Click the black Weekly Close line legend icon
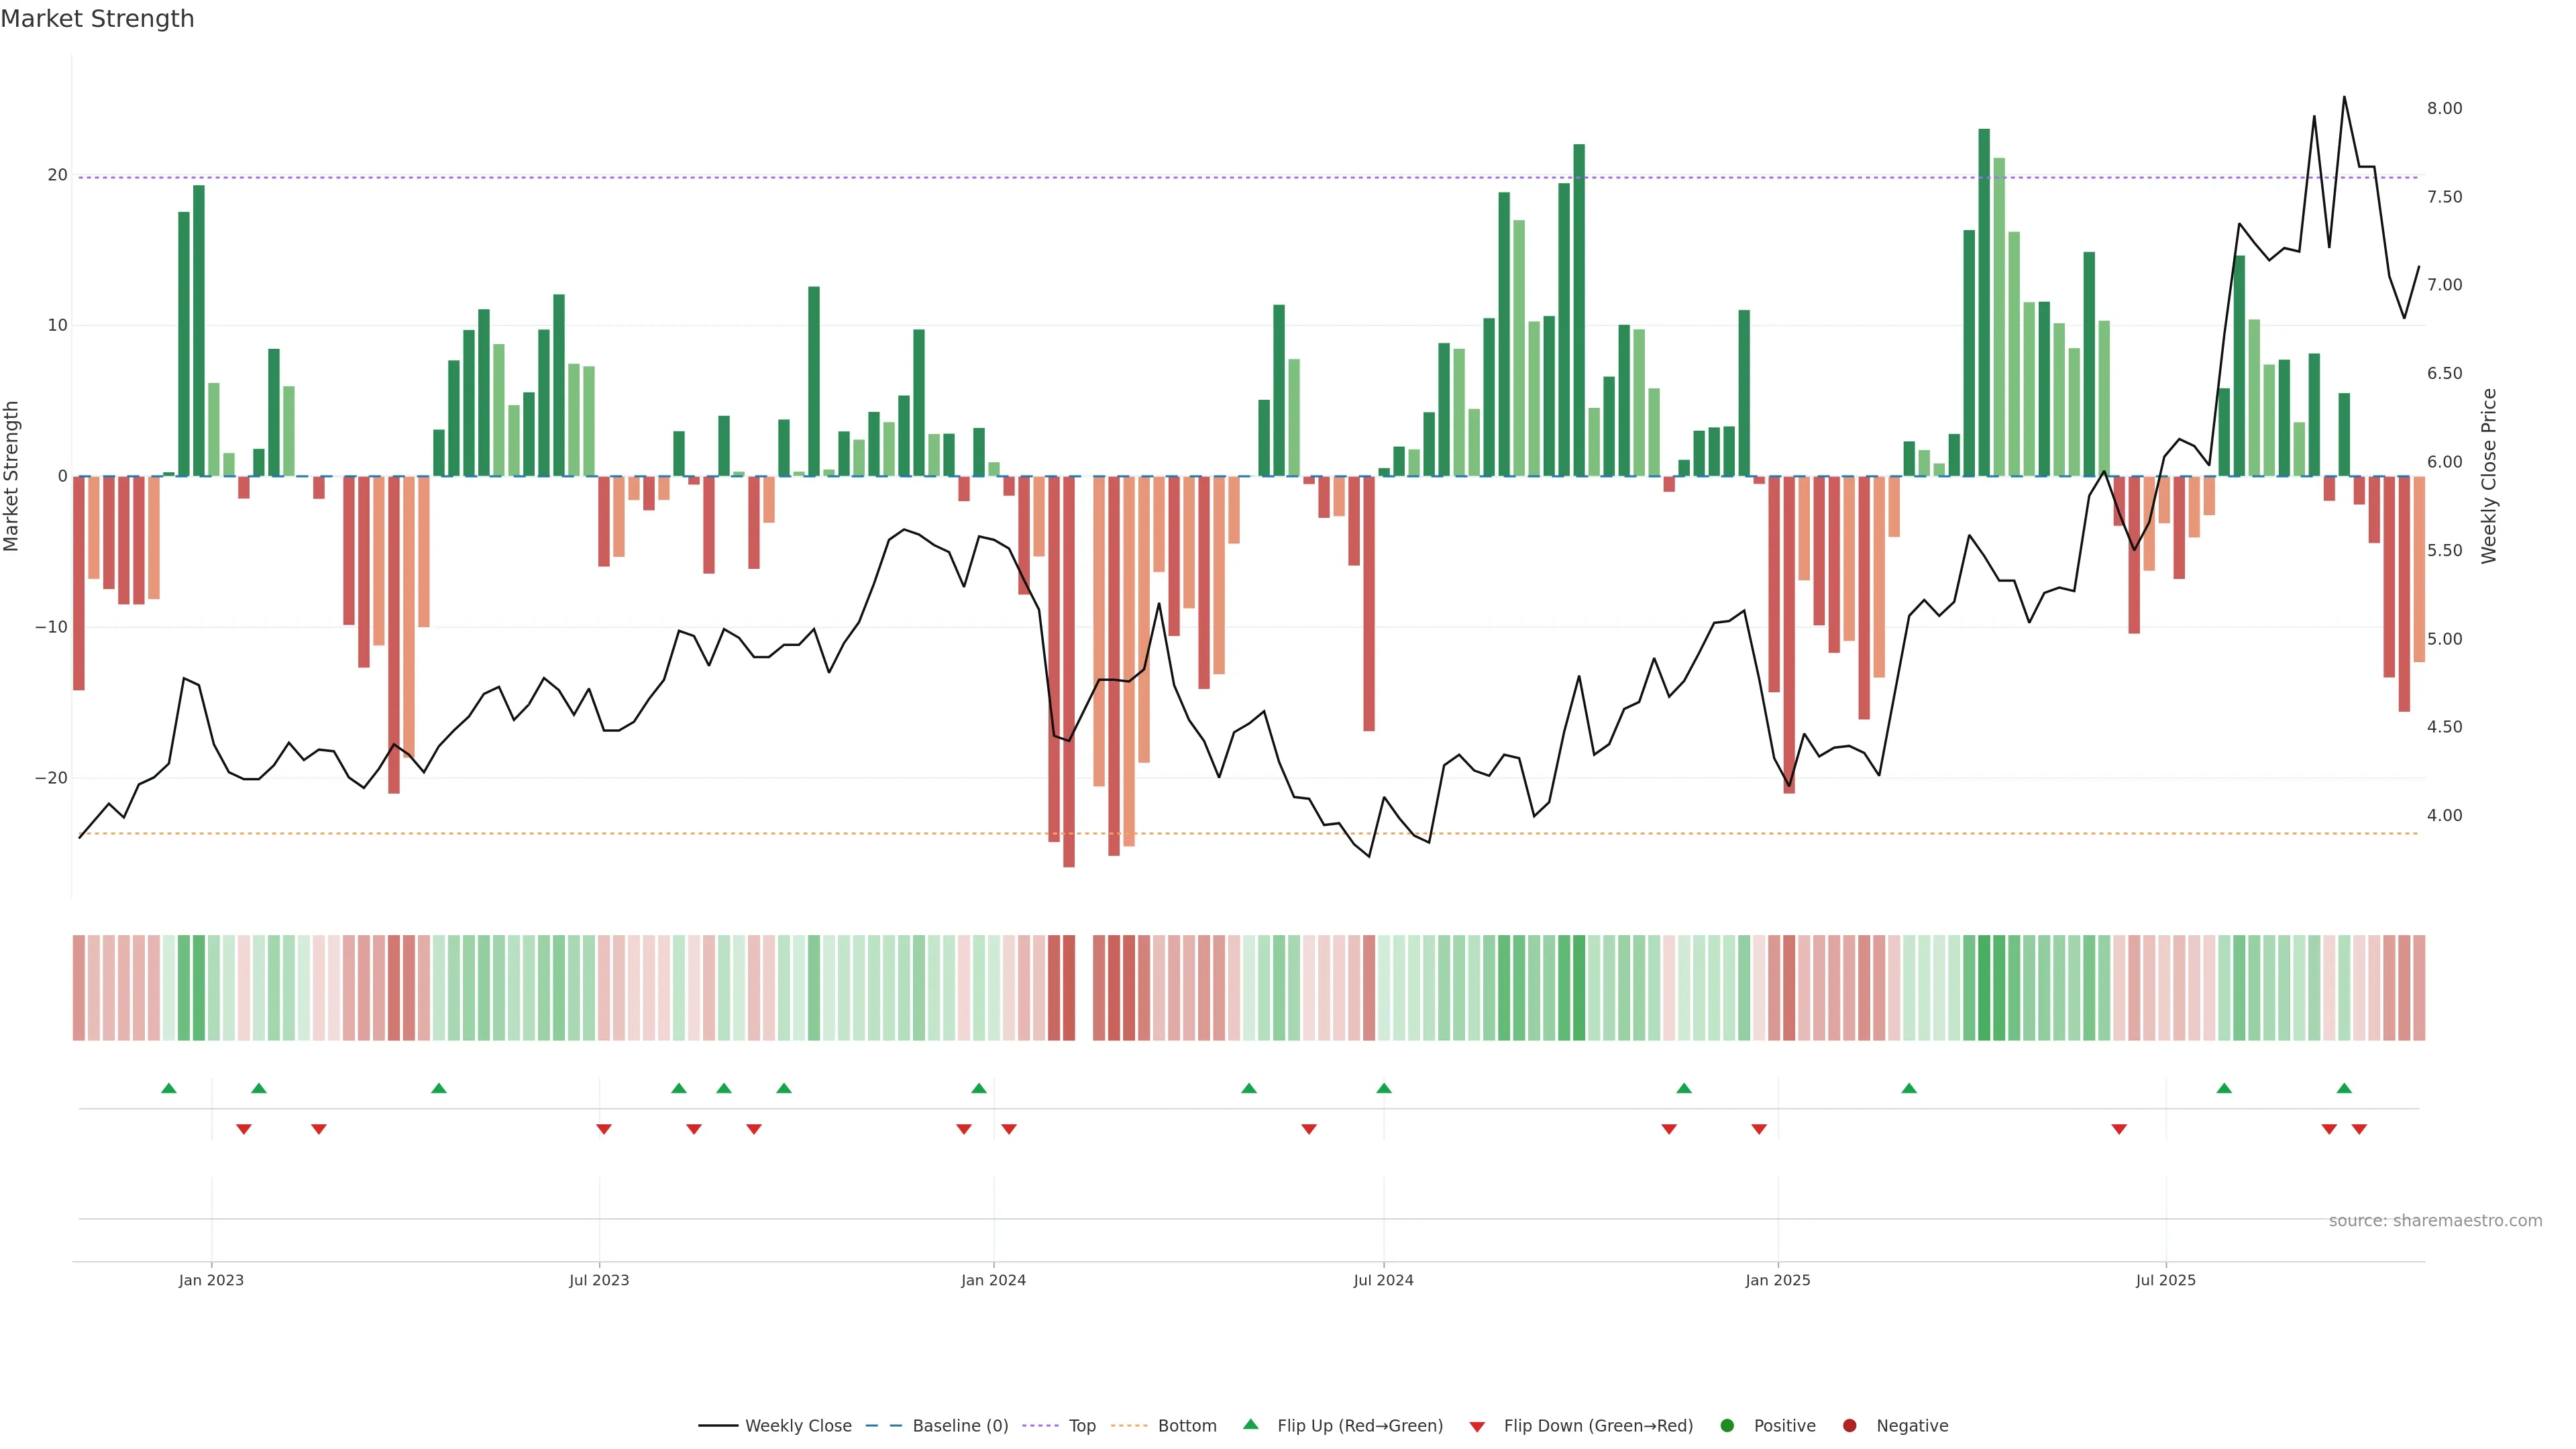The height and width of the screenshot is (1449, 2576). (x=718, y=1425)
